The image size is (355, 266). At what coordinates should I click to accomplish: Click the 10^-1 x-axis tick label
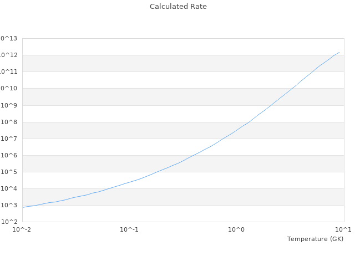[x=129, y=229]
